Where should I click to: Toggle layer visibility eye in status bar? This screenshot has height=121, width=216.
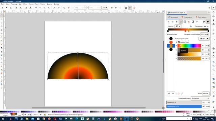pos(40,115)
